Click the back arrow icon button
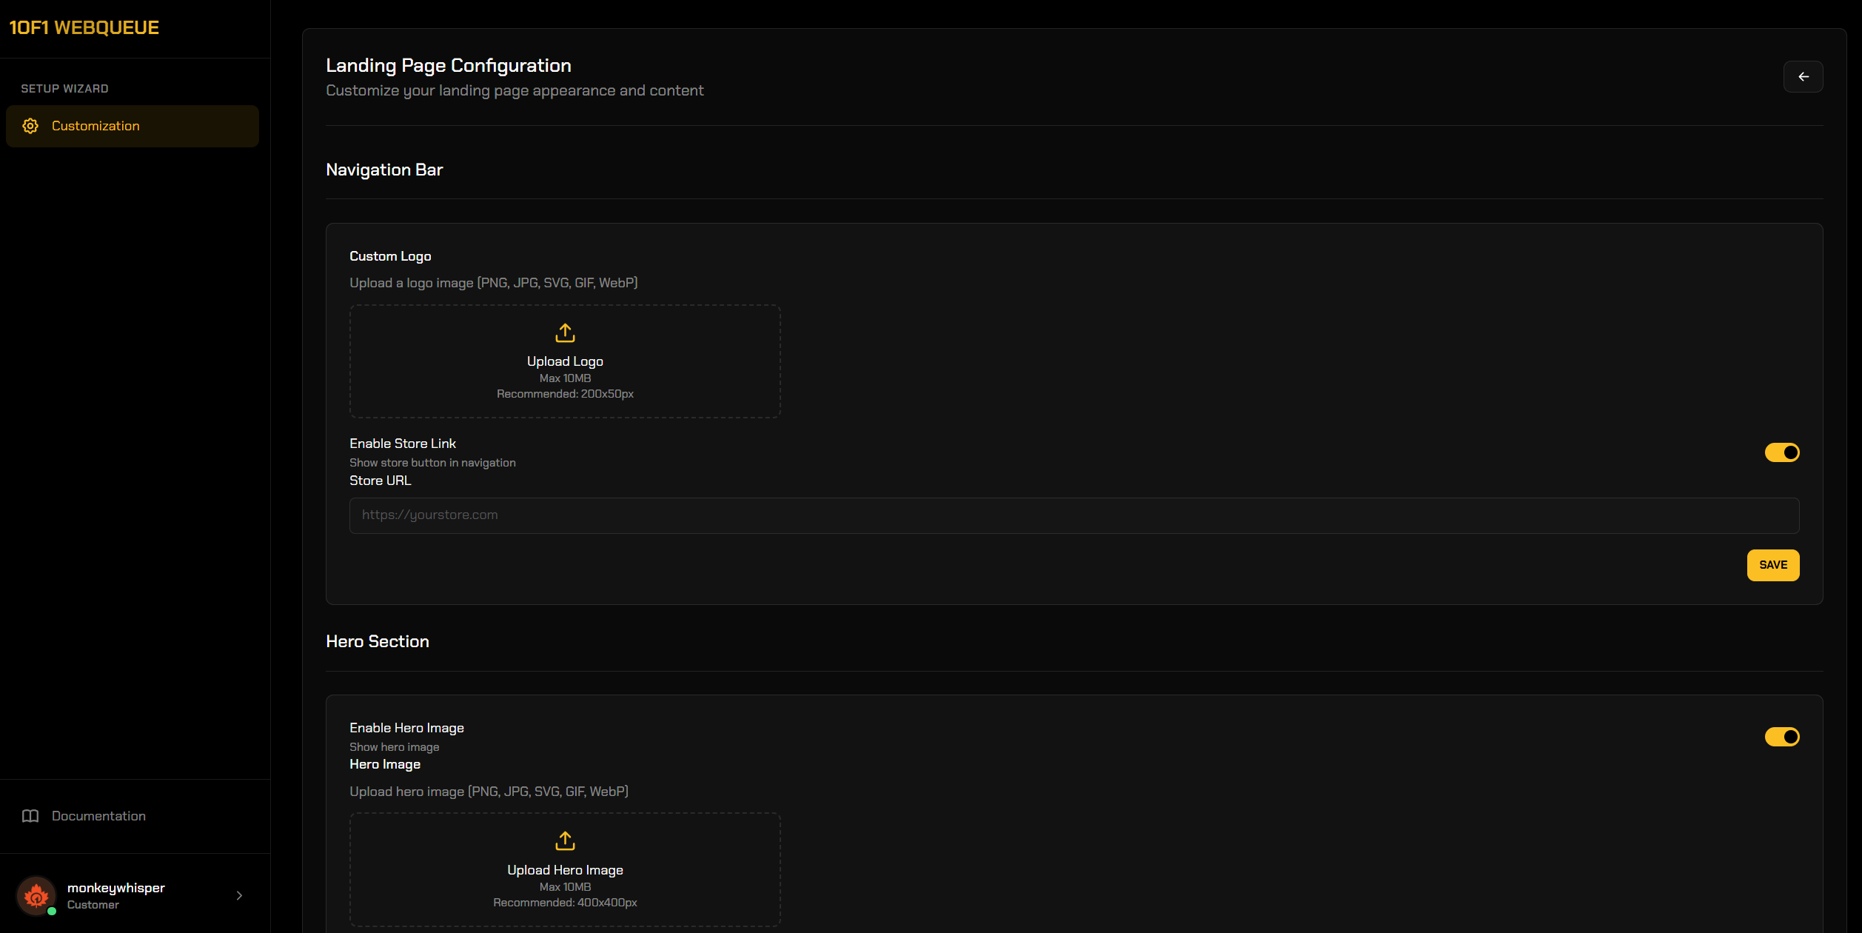The height and width of the screenshot is (933, 1862). click(1803, 77)
